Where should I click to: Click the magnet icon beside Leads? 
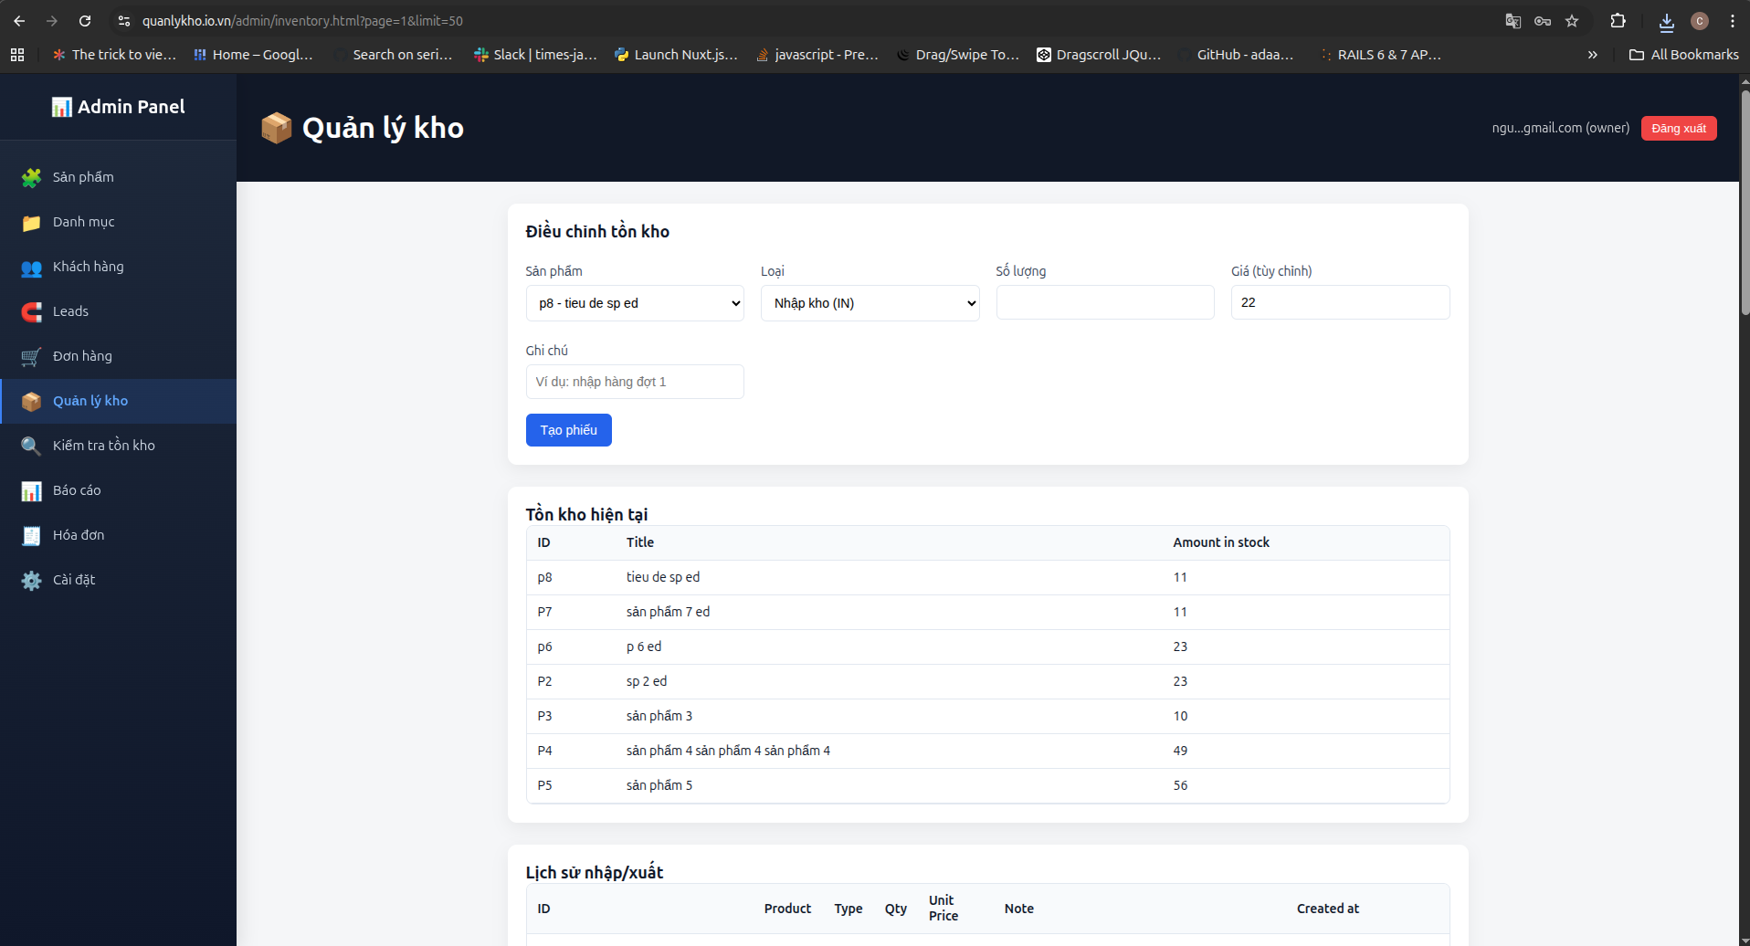pos(31,312)
